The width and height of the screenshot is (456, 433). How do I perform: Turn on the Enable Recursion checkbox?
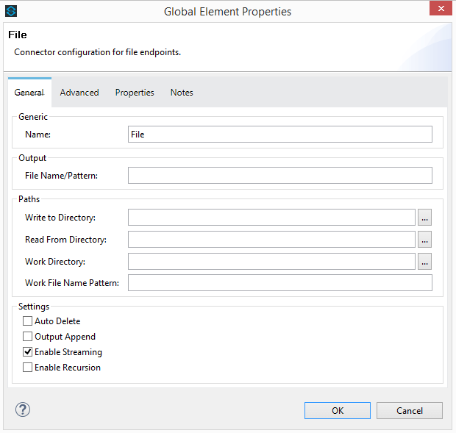coord(28,368)
